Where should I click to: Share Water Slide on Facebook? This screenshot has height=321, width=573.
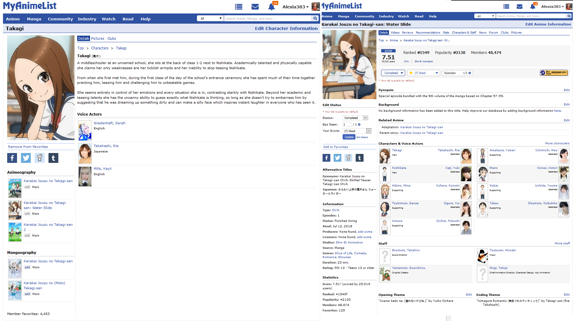coord(326,158)
